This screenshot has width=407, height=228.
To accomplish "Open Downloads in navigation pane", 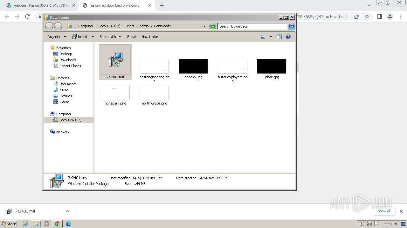I will coord(68,60).
